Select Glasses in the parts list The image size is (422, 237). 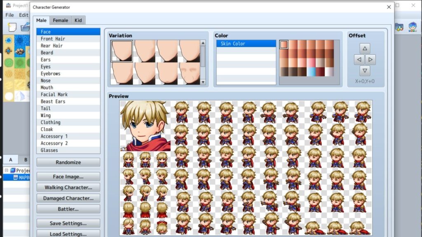point(68,150)
